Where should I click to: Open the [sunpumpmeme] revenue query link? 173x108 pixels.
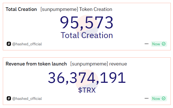(x=99, y=64)
